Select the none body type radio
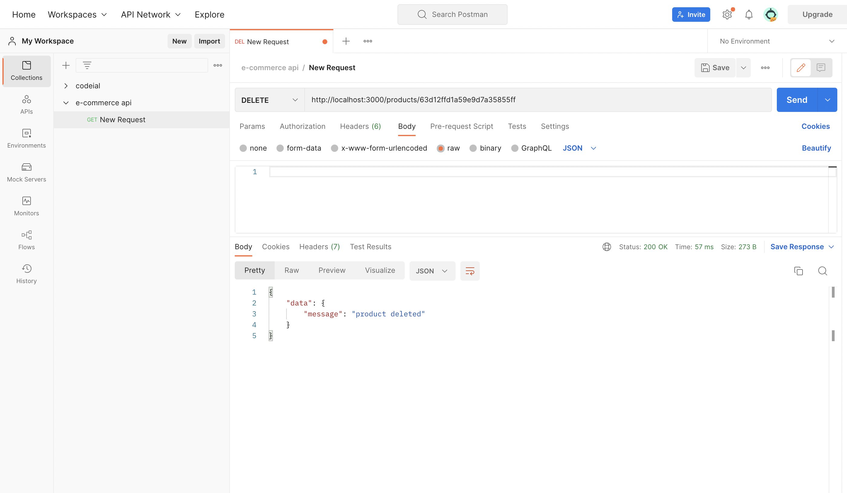The image size is (847, 493). (243, 148)
